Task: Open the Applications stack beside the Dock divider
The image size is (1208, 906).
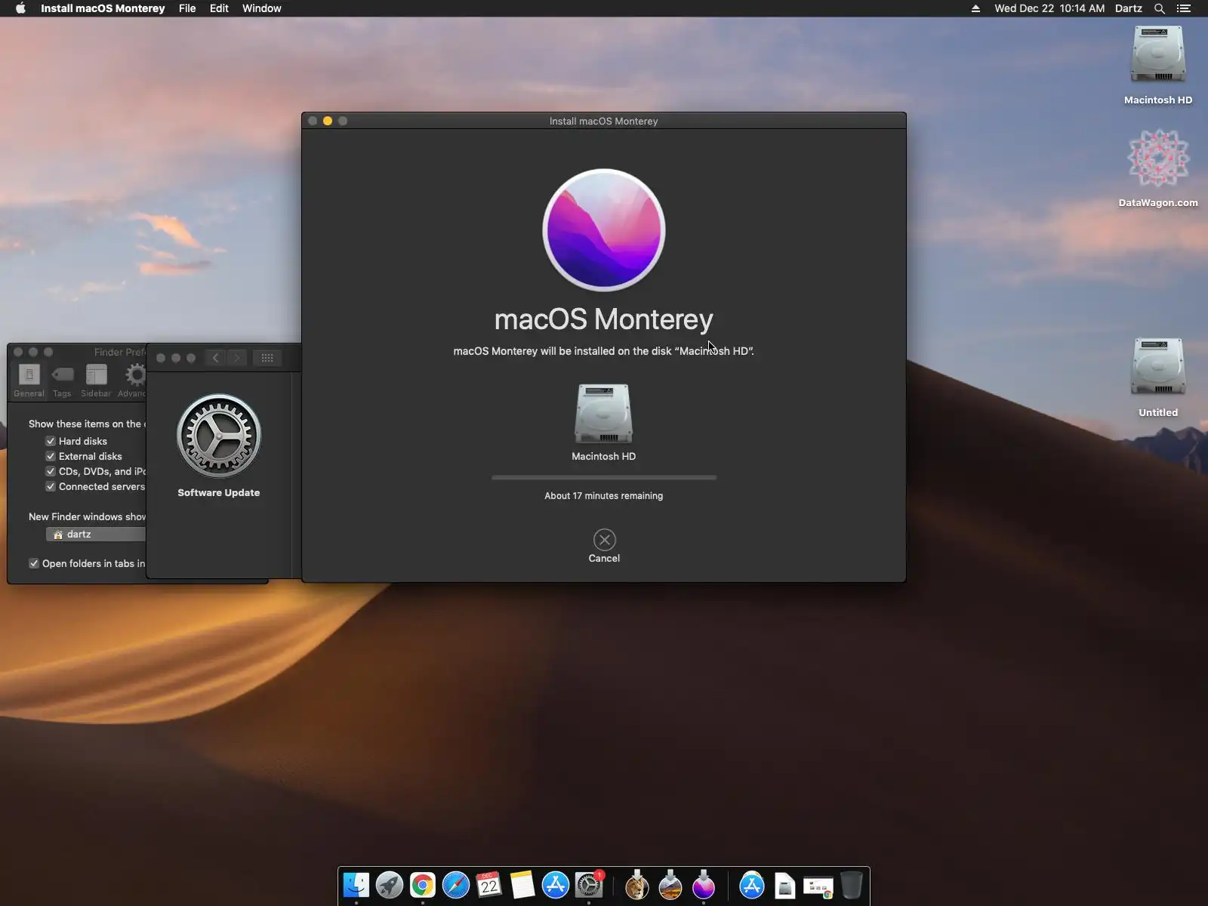Action: coord(752,885)
